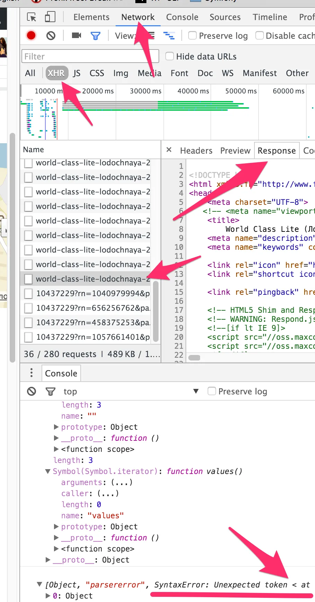Viewport: 315px width, 602px height.
Task: Toggle the network filter funnel icon
Action: (x=95, y=36)
